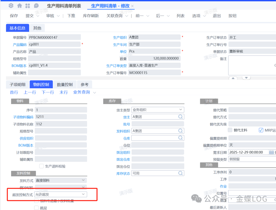Open calendar picker for 需求日期
Viewport: 276px width, 210px height.
pyautogui.click(x=271, y=152)
